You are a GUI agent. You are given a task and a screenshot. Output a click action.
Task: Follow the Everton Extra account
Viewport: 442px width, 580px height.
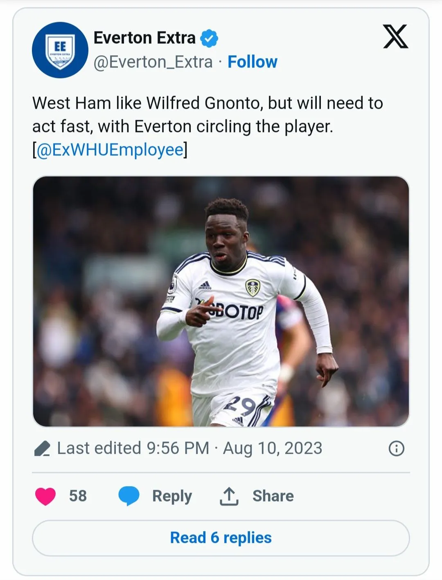252,62
